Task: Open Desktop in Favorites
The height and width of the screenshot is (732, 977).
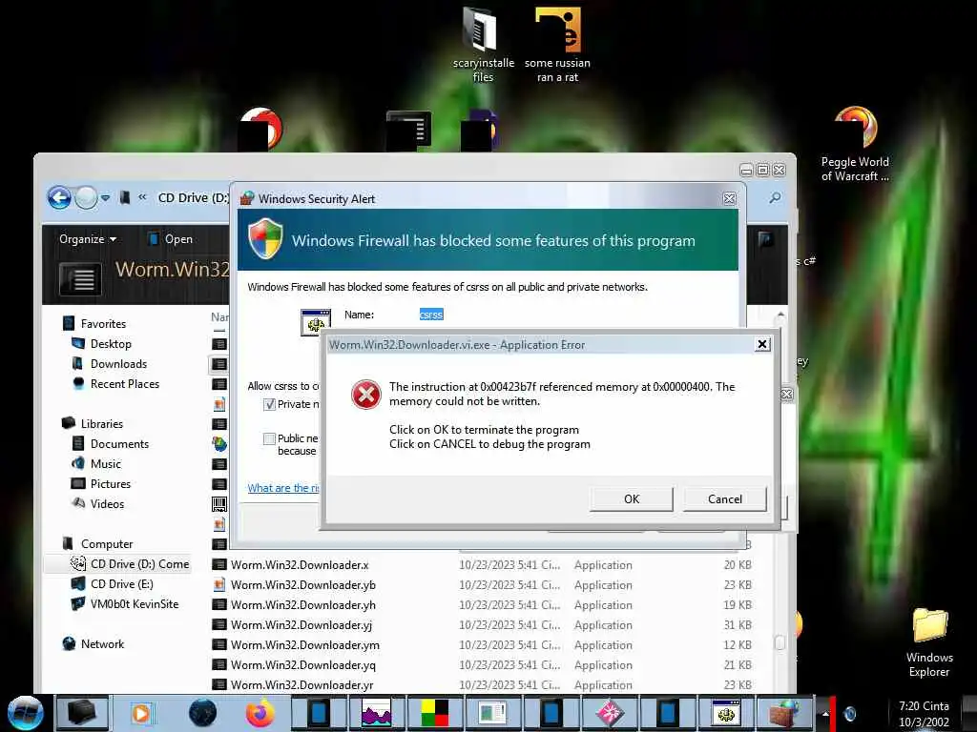Action: point(101,343)
